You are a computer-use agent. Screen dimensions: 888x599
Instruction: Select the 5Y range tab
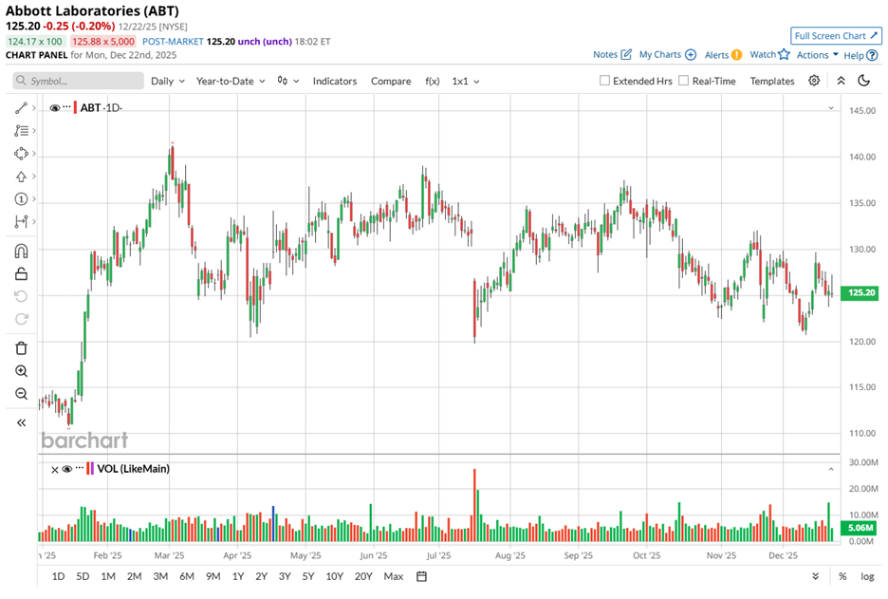click(x=308, y=576)
